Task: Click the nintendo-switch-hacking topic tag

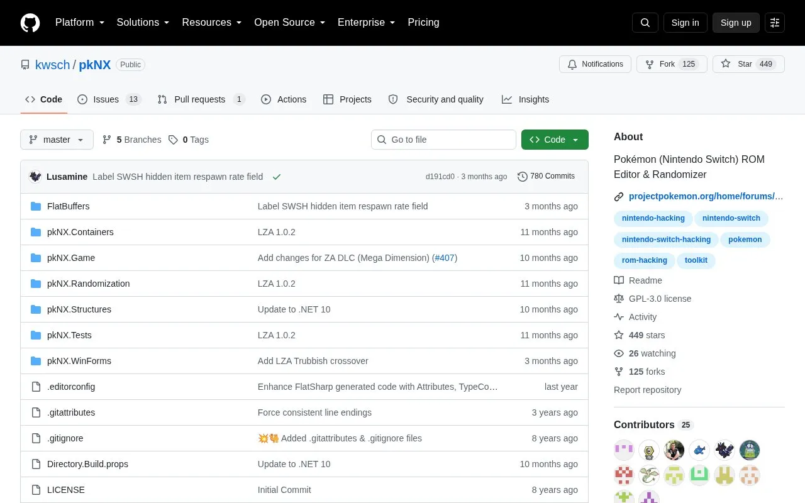Action: 666,240
